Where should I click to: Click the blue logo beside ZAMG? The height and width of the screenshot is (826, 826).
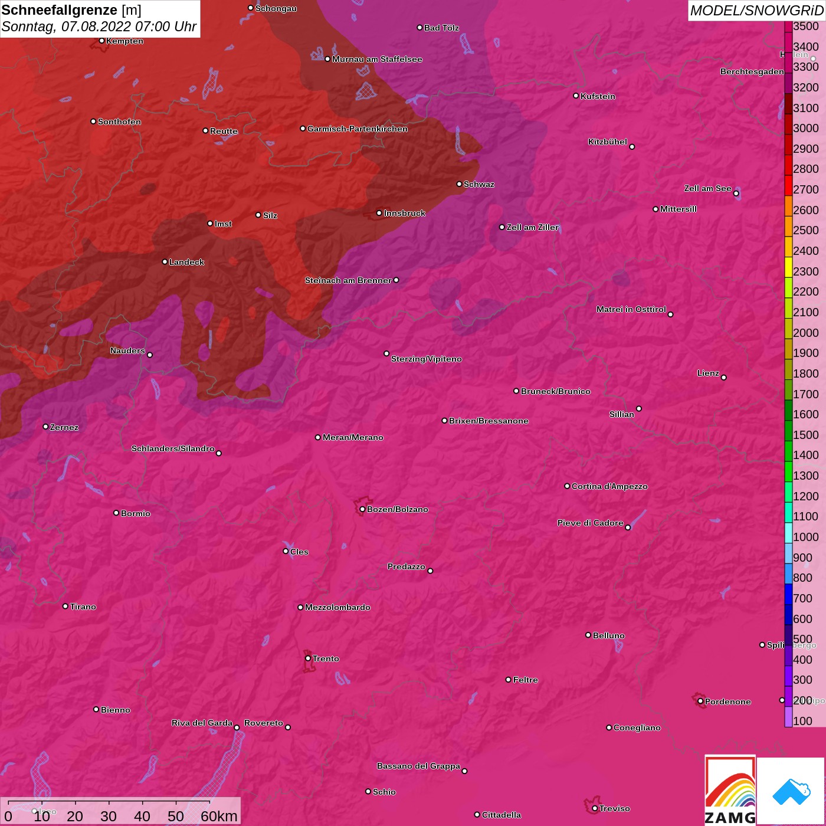click(x=791, y=791)
